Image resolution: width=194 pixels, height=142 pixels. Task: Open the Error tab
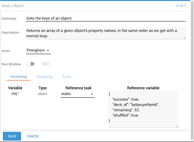coord(67,77)
